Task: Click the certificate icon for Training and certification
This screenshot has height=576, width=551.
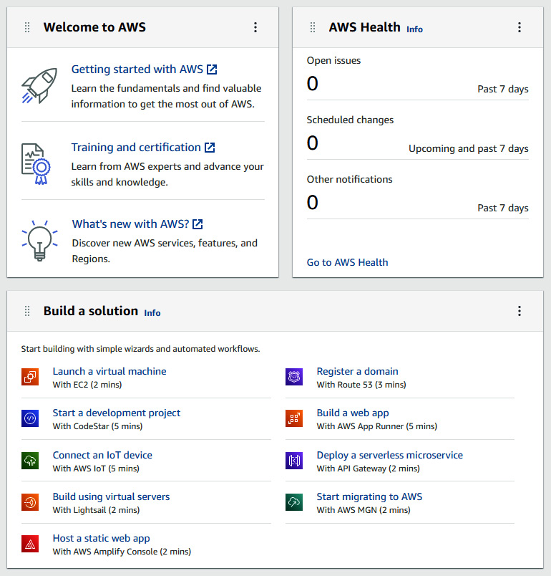Action: point(36,164)
